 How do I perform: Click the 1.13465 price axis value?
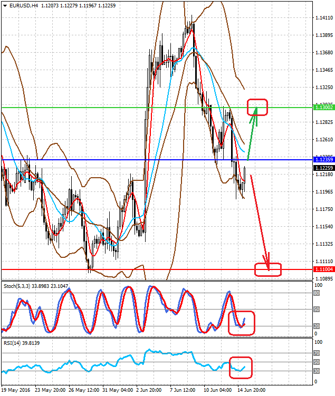tap(324, 70)
